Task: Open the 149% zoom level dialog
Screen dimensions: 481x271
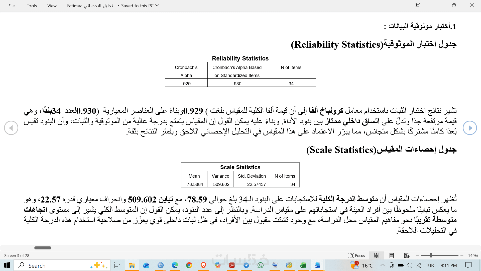Action: pos(473,255)
